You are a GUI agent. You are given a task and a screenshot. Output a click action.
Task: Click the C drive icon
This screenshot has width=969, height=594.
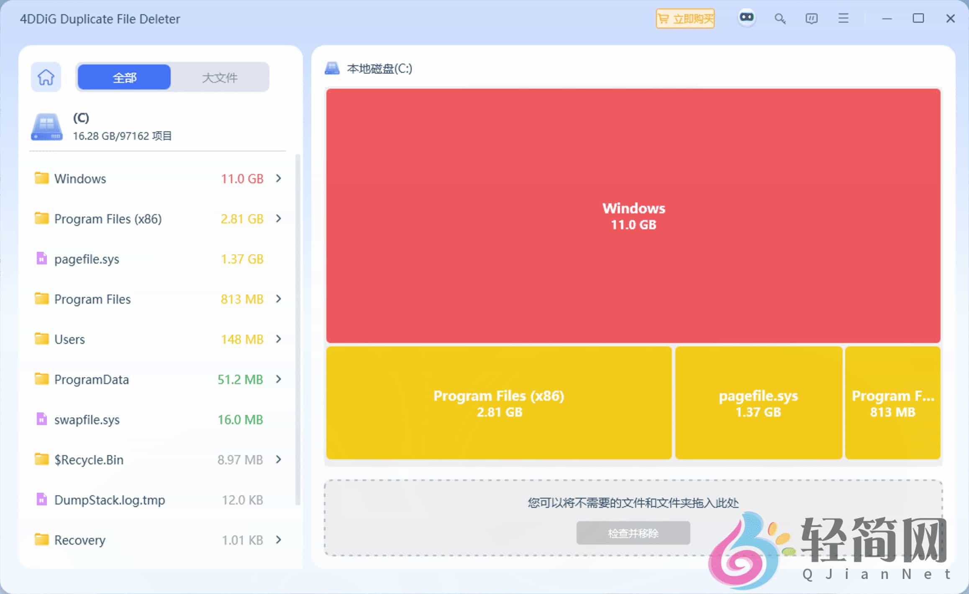[46, 126]
